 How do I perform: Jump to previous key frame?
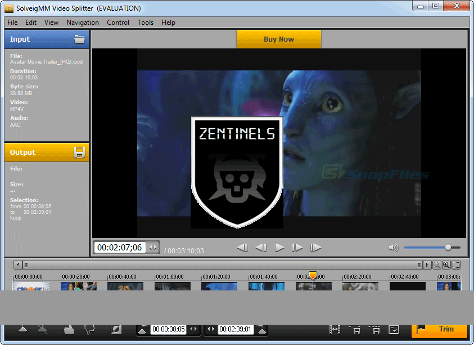pos(242,248)
